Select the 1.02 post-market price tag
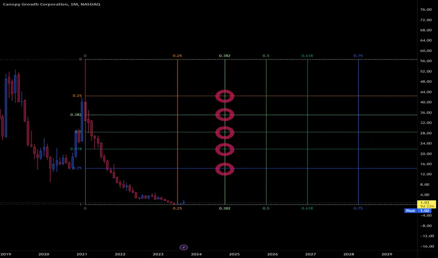The width and height of the screenshot is (438, 258). [424, 211]
